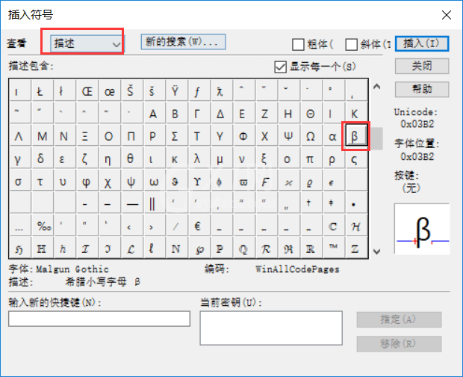463x377 pixels.
Task: Click symbol grid scroll down arrow
Action: coord(376,251)
